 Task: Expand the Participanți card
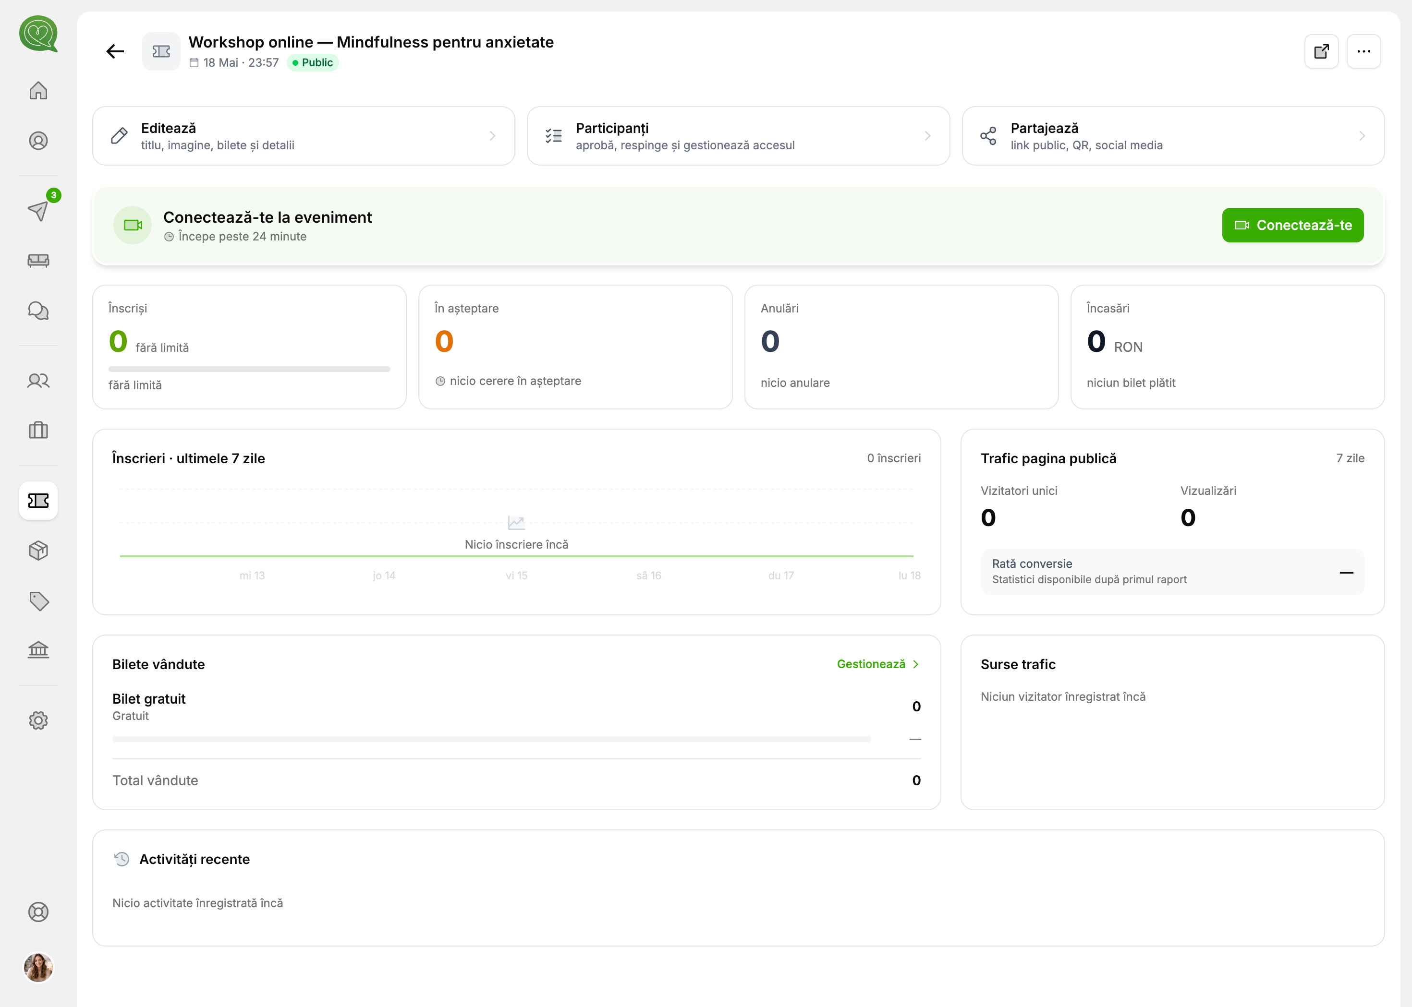pyautogui.click(x=738, y=136)
